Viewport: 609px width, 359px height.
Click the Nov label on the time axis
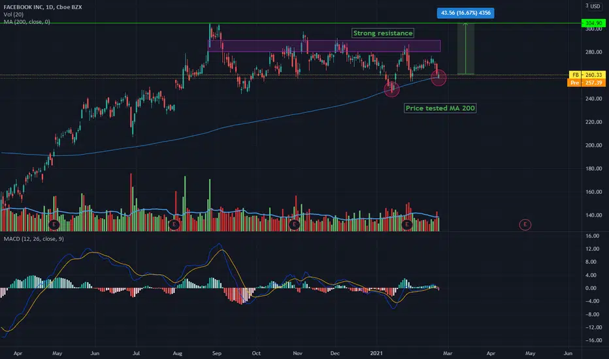tap(297, 353)
